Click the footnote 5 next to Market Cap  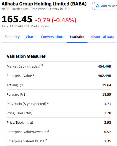pyautogui.click(x=42, y=65)
